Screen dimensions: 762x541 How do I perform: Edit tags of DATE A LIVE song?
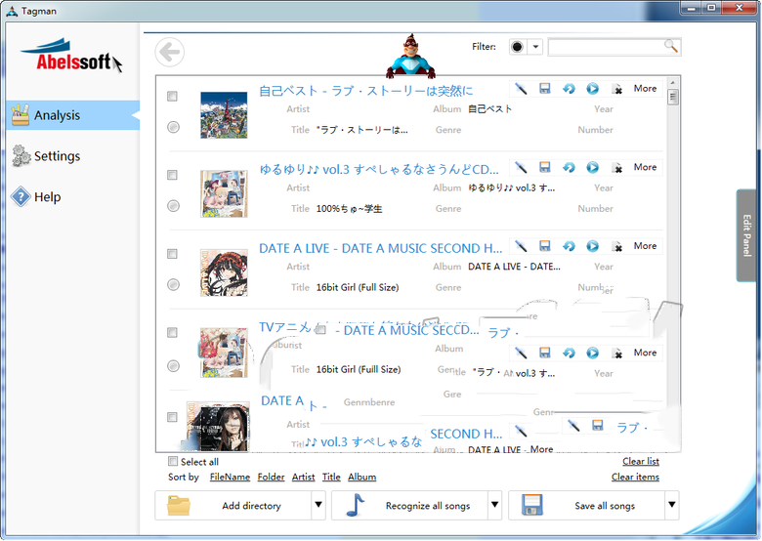click(521, 246)
